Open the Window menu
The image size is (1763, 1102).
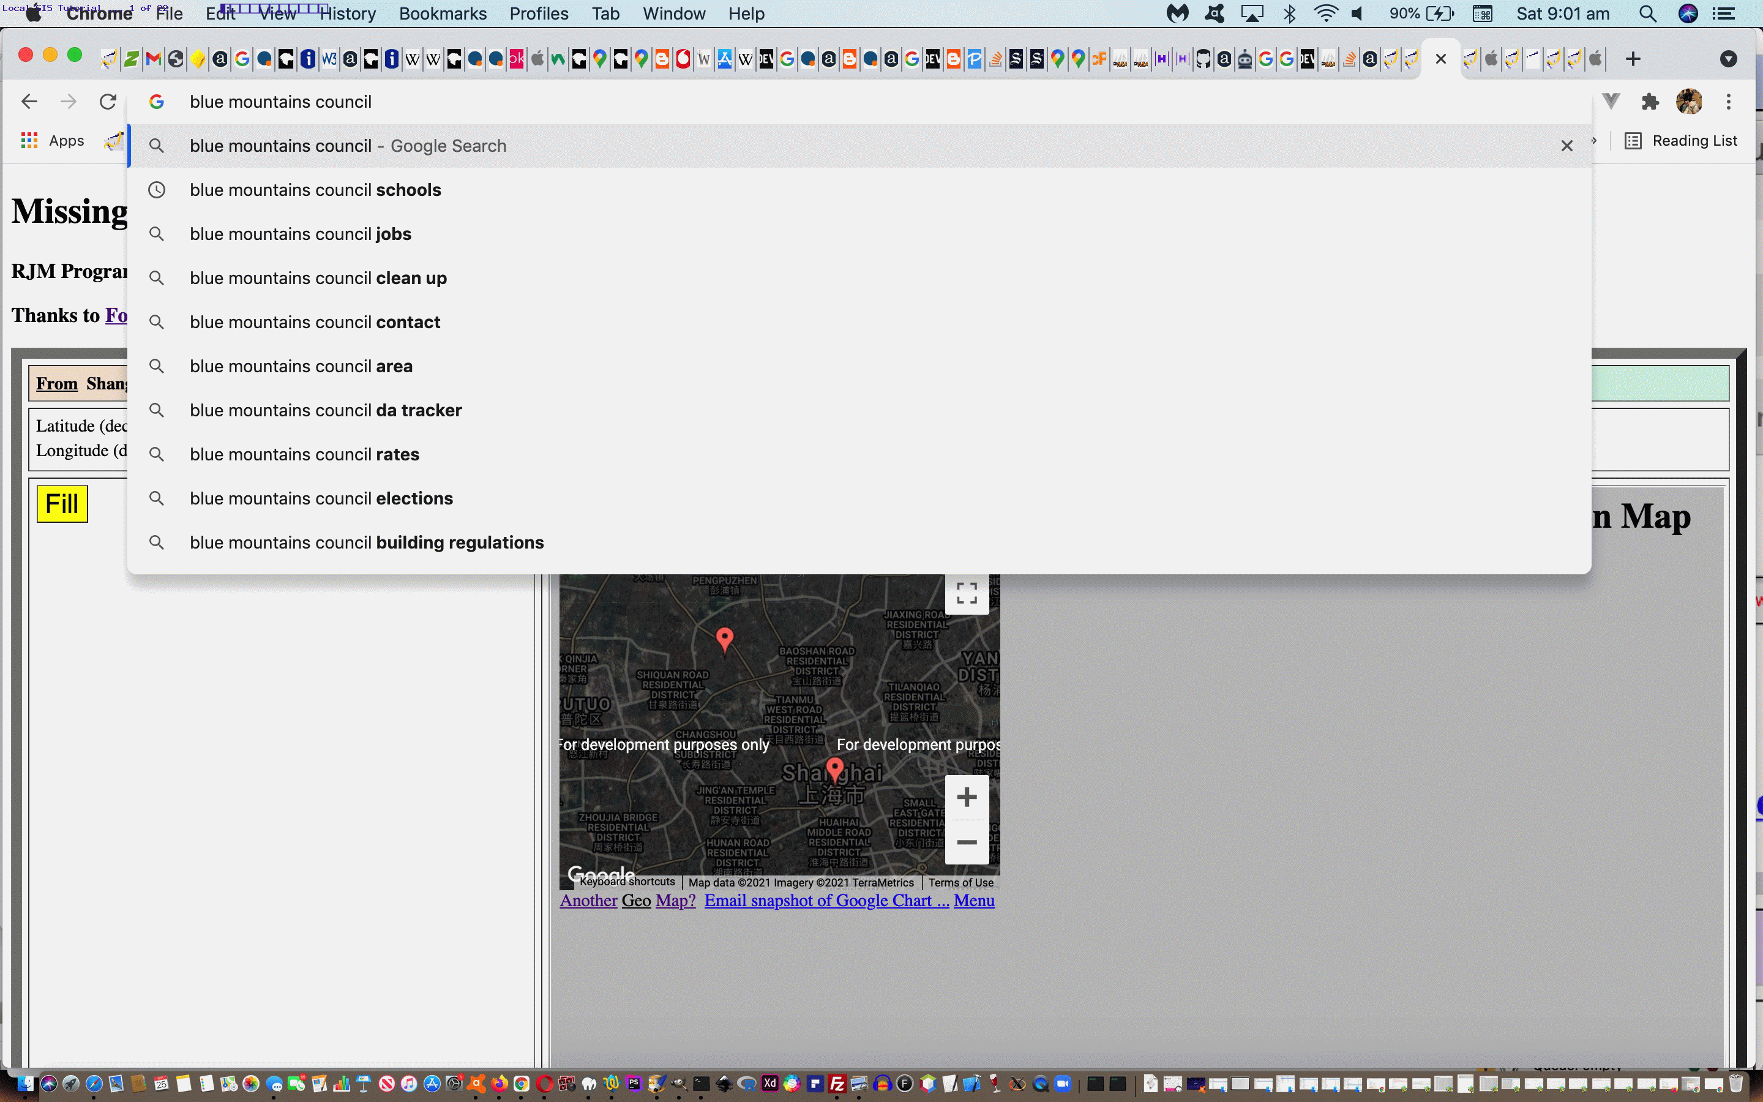pyautogui.click(x=674, y=14)
